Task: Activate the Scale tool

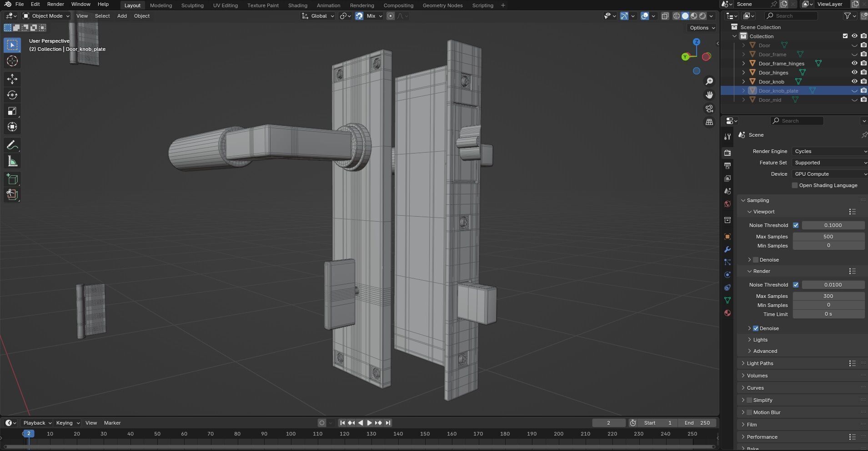Action: pyautogui.click(x=12, y=111)
